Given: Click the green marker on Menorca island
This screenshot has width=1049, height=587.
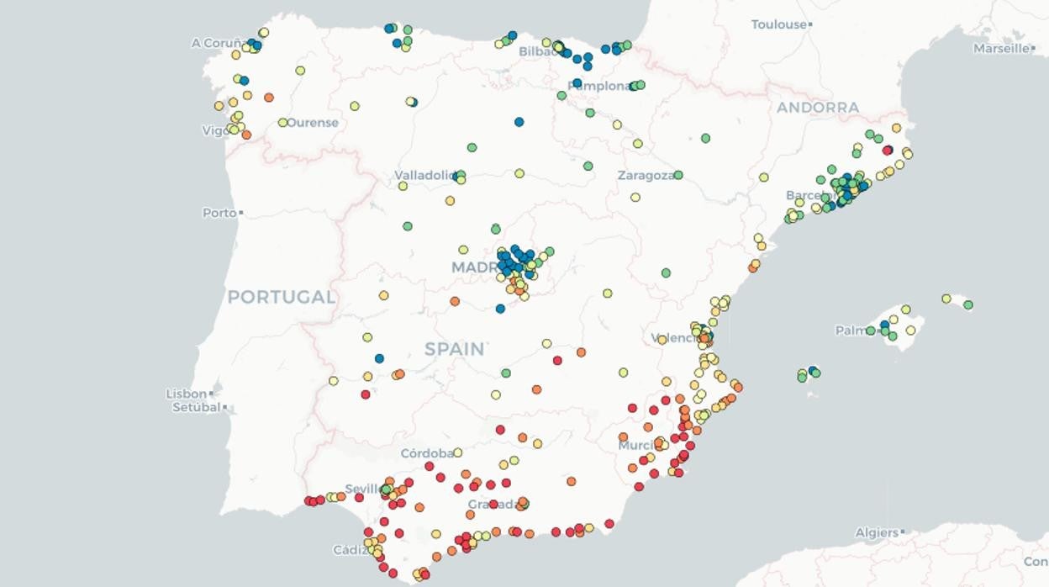Looking at the screenshot, I should pyautogui.click(x=967, y=305).
